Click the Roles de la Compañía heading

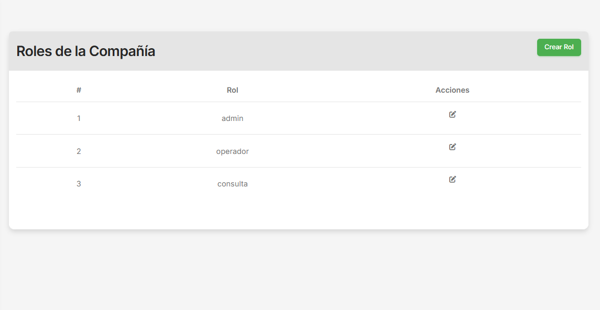pos(85,51)
